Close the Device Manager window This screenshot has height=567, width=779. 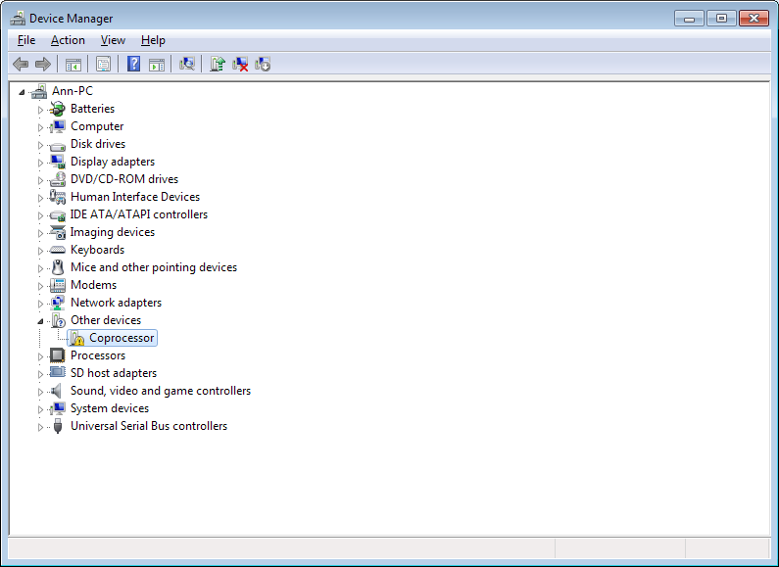point(754,19)
